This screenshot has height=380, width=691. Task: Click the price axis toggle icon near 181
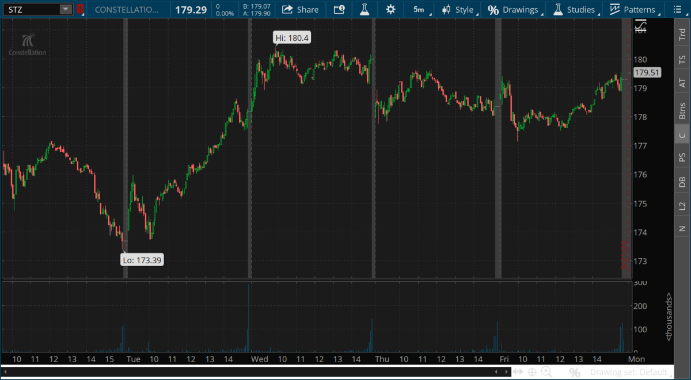[x=640, y=25]
